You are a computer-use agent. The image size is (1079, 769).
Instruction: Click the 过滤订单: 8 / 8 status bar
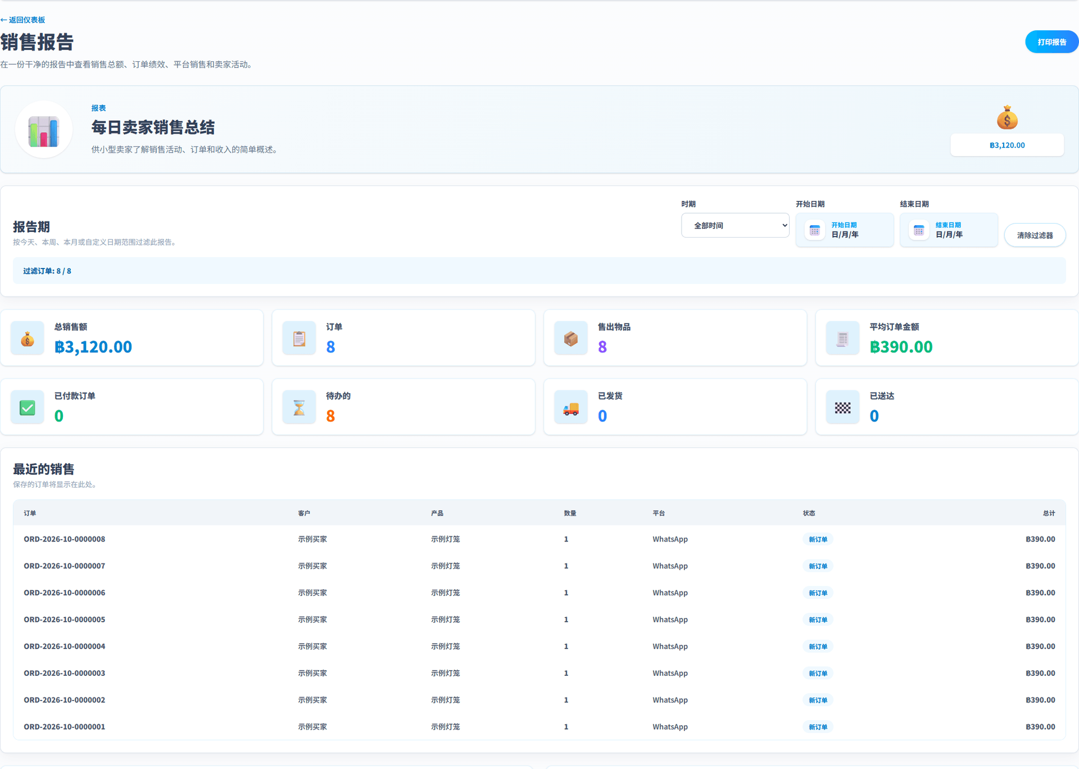(x=539, y=271)
